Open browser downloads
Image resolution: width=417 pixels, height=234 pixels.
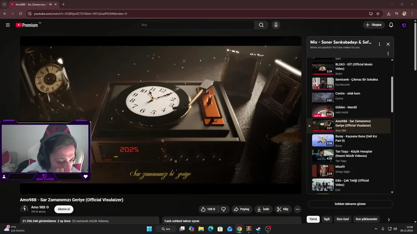(389, 14)
